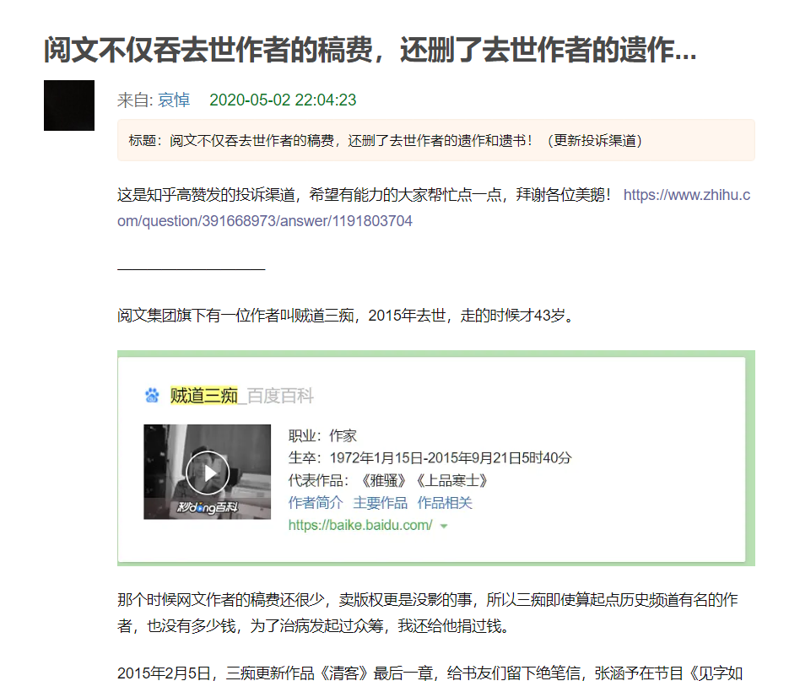The width and height of the screenshot is (800, 681).
Task: Open the 主要作品 link
Action: tap(380, 503)
